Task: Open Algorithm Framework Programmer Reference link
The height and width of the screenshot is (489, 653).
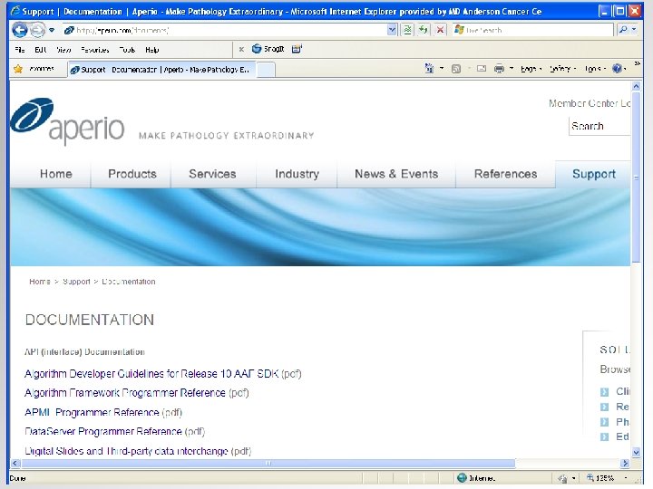Action: (125, 392)
